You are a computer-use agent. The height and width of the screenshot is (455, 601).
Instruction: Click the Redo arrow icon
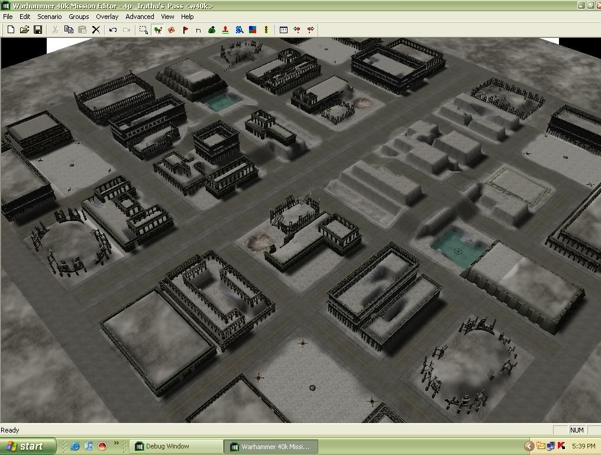tap(127, 30)
